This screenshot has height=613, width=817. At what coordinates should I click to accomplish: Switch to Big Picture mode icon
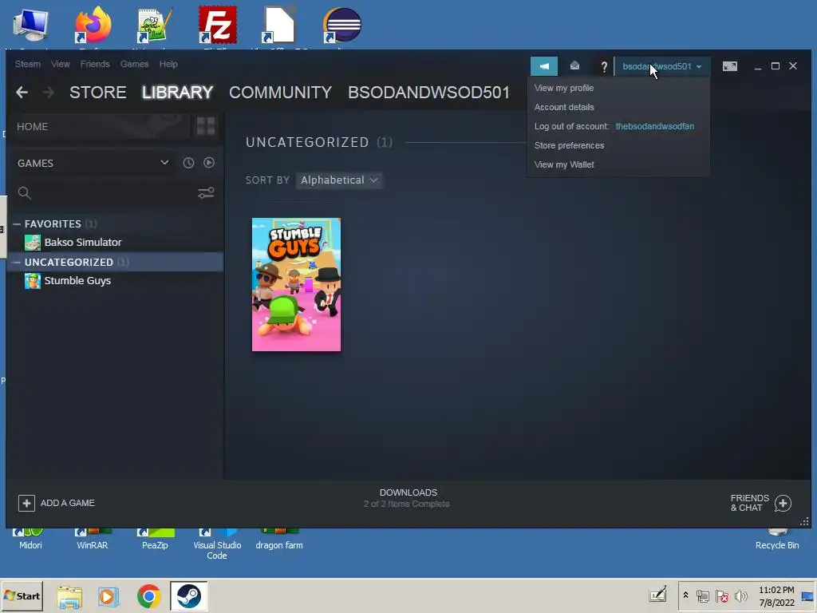[729, 66]
